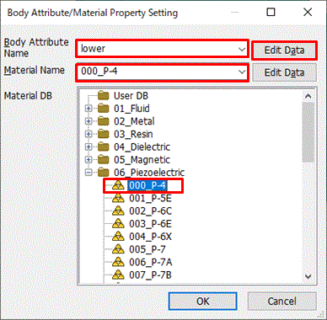Click the material tree scrollbar down arrow
This screenshot has width=327, height=320.
tap(308, 277)
